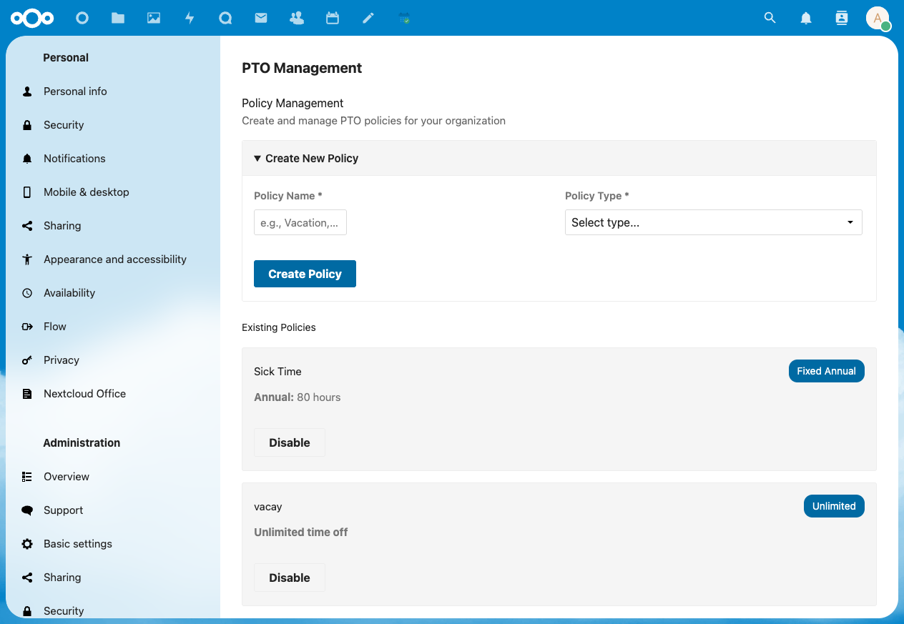The image size is (904, 624).
Task: Open the Calendar app icon
Action: [x=333, y=18]
